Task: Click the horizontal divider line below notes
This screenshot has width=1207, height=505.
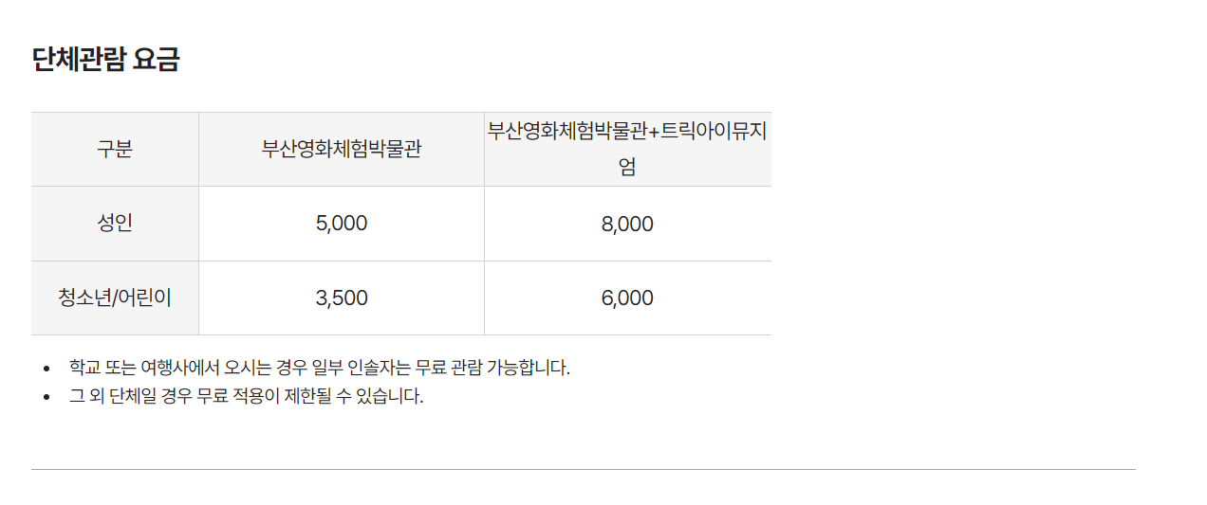Action: coord(584,469)
